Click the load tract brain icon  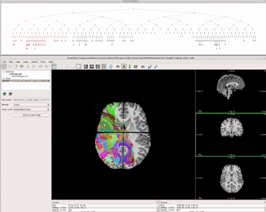[x=4, y=94]
